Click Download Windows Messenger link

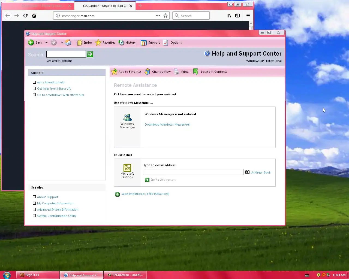[x=167, y=125]
